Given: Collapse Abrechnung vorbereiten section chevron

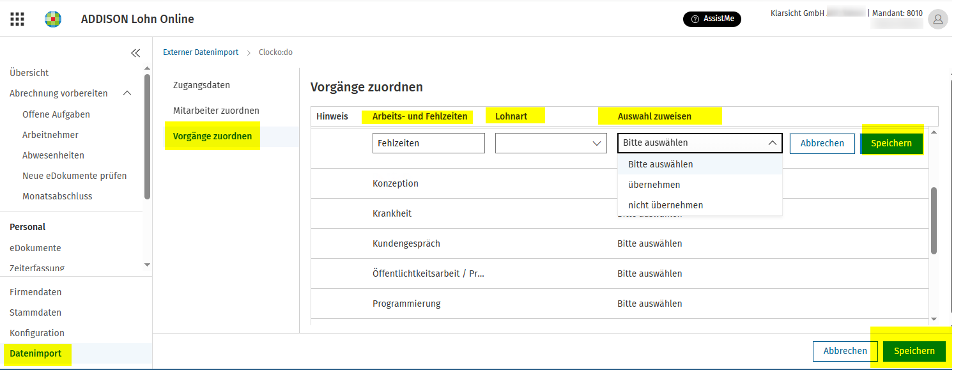Looking at the screenshot, I should (127, 93).
